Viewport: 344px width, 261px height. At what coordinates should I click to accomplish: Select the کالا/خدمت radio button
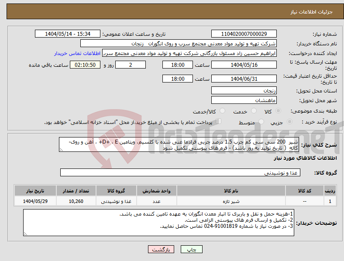[x=222, y=111]
